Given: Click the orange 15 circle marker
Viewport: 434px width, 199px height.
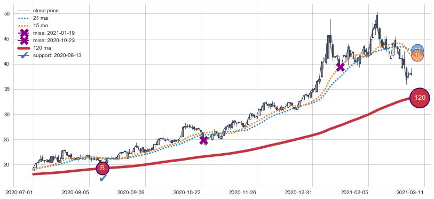Looking at the screenshot, I should pos(417,55).
